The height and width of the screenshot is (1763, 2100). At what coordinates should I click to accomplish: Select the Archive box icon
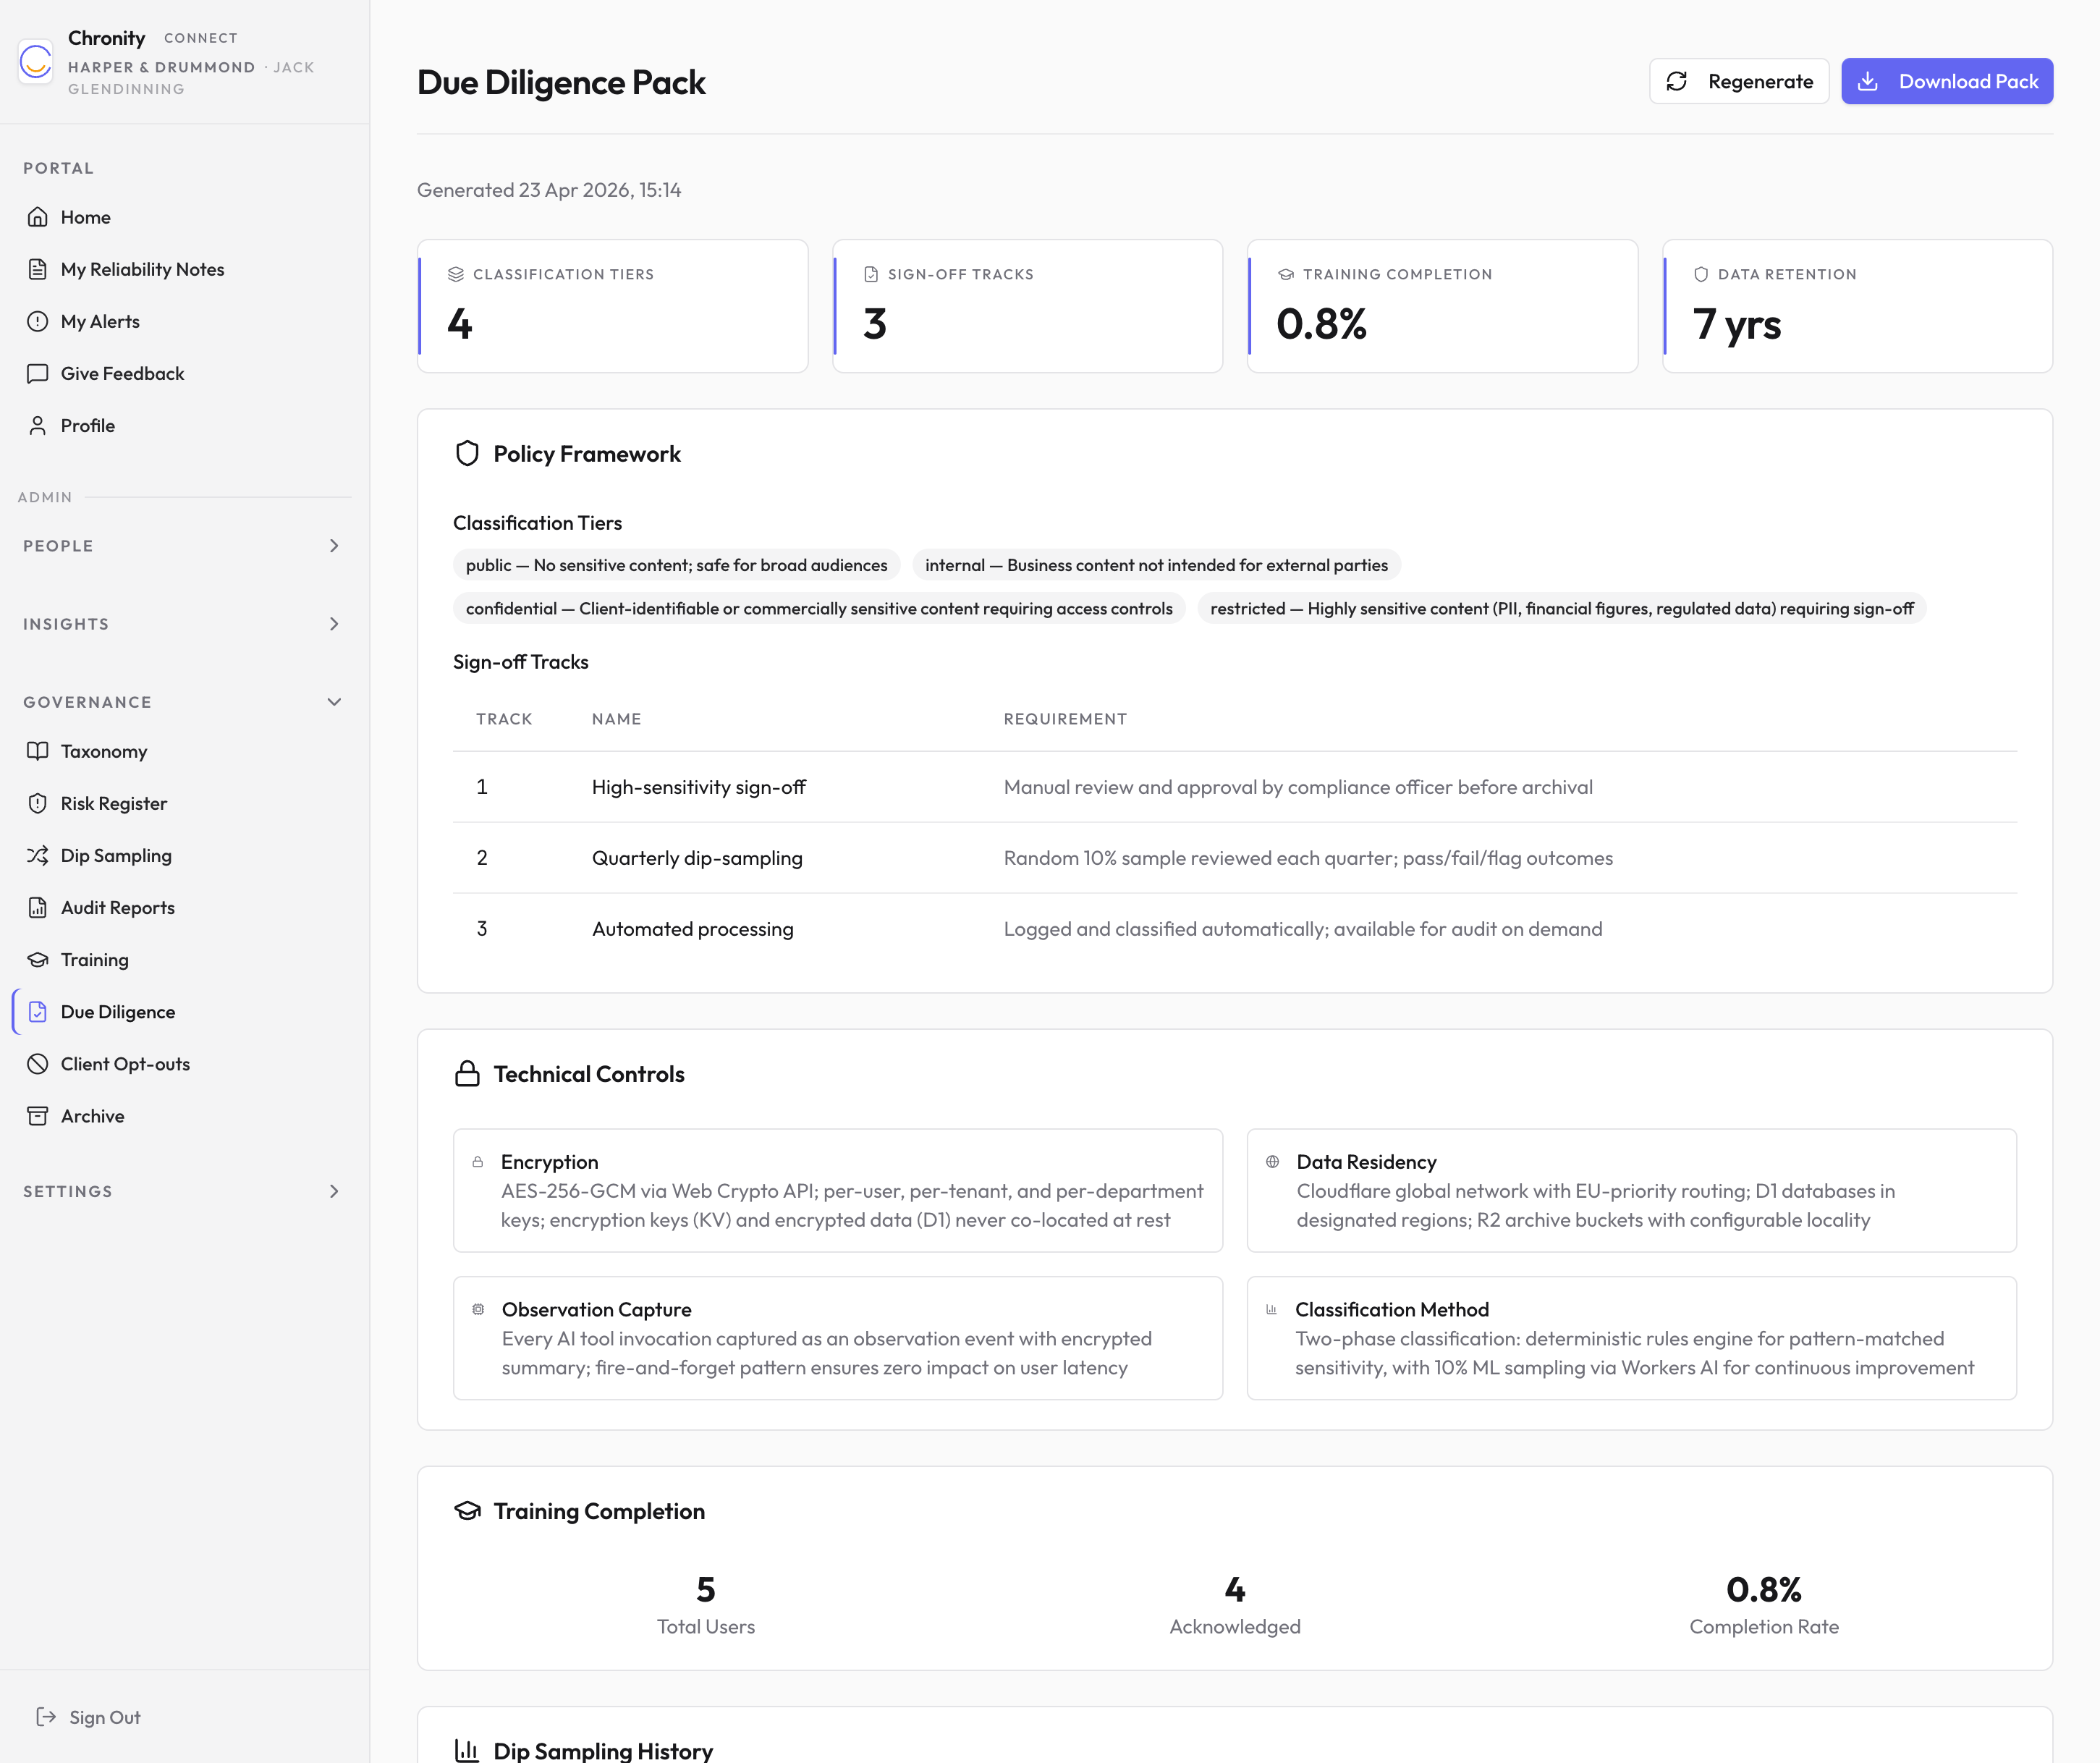coord(38,1116)
